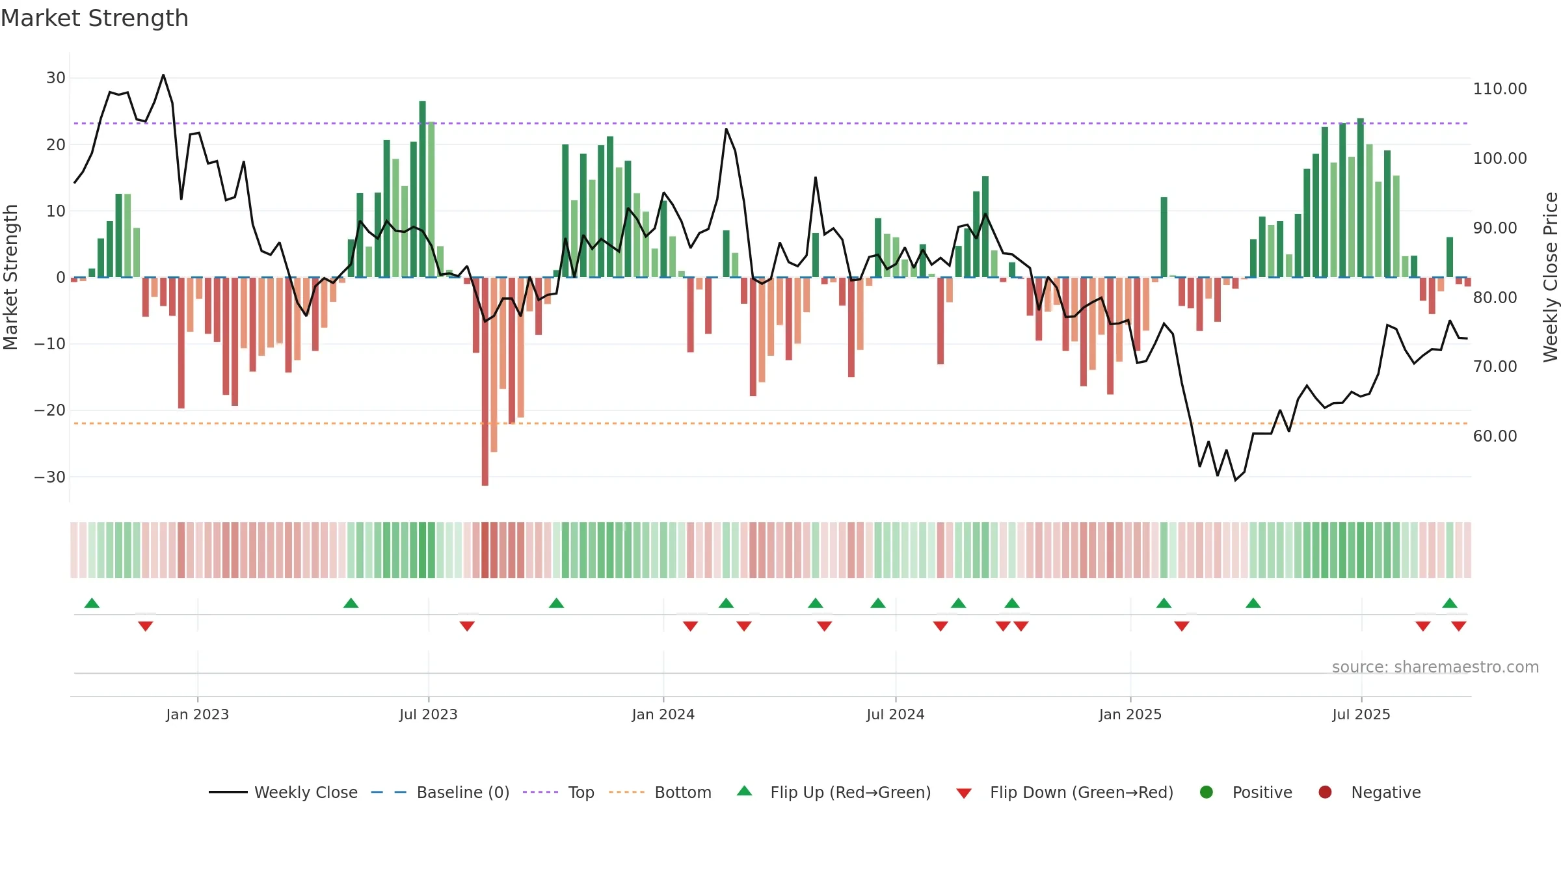Click the 110.00 price axis label
The width and height of the screenshot is (1561, 878).
pyautogui.click(x=1500, y=88)
